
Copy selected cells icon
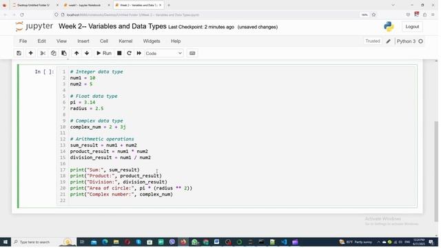click(x=54, y=53)
